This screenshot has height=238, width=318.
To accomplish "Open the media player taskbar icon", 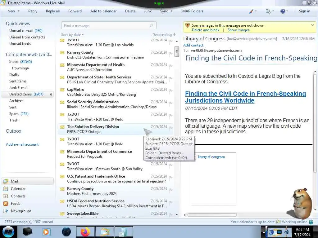I will 46,232.
